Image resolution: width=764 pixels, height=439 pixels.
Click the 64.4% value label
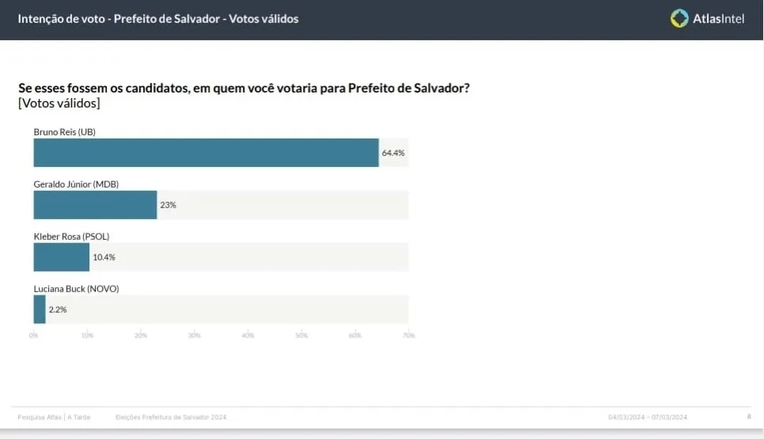393,153
